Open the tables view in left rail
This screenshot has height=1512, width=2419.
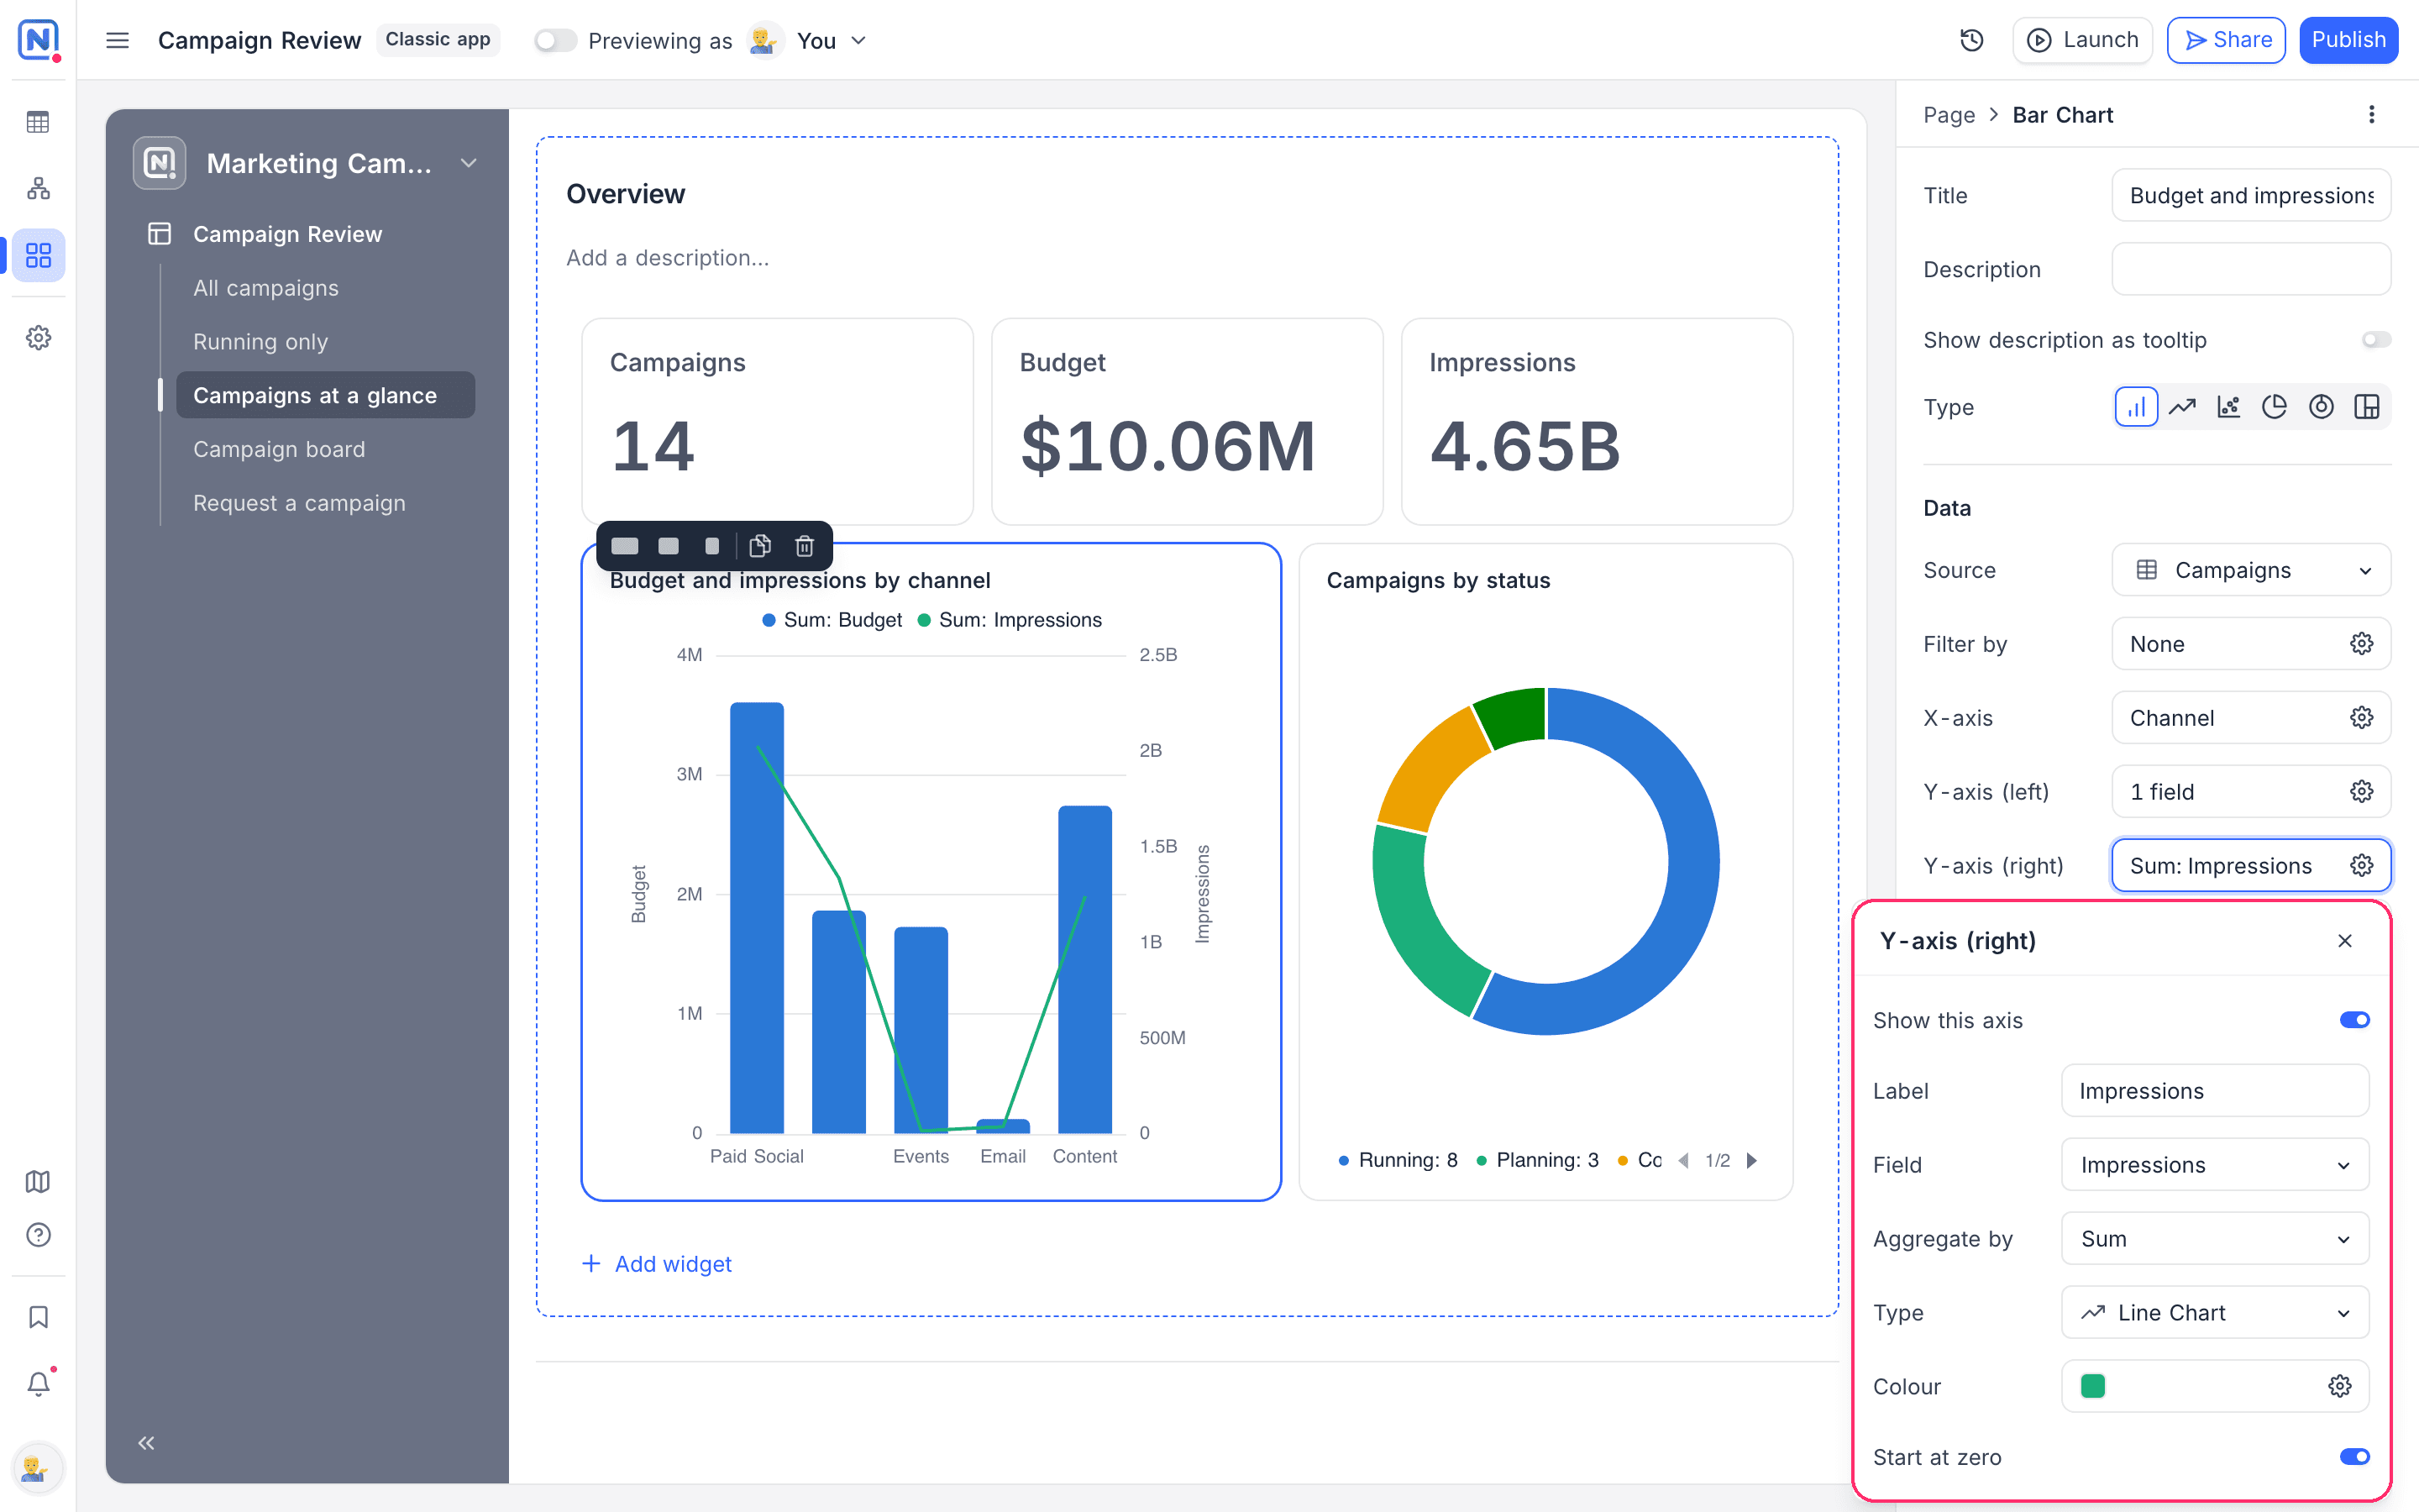pyautogui.click(x=38, y=122)
